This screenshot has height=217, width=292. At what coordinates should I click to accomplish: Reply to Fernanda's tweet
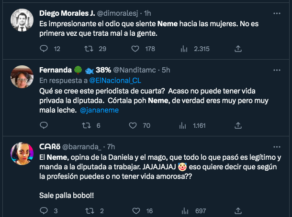click(x=44, y=126)
